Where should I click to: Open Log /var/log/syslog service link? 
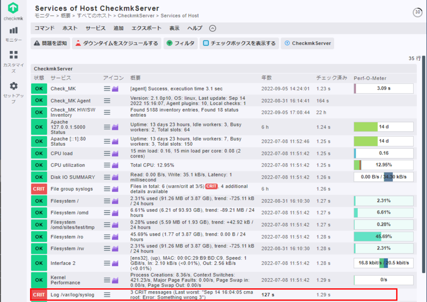[x=73, y=294]
